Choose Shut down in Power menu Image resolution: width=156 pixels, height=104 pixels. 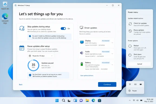pyautogui.click(x=139, y=56)
